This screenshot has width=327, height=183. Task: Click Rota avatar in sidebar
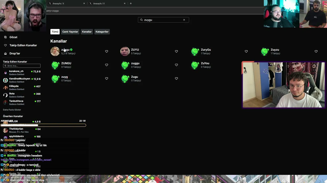pos(5,95)
